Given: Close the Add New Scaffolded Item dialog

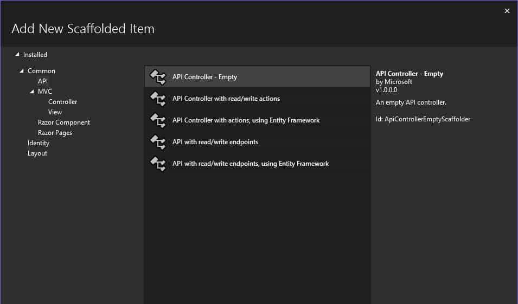Looking at the screenshot, I should pos(507,11).
